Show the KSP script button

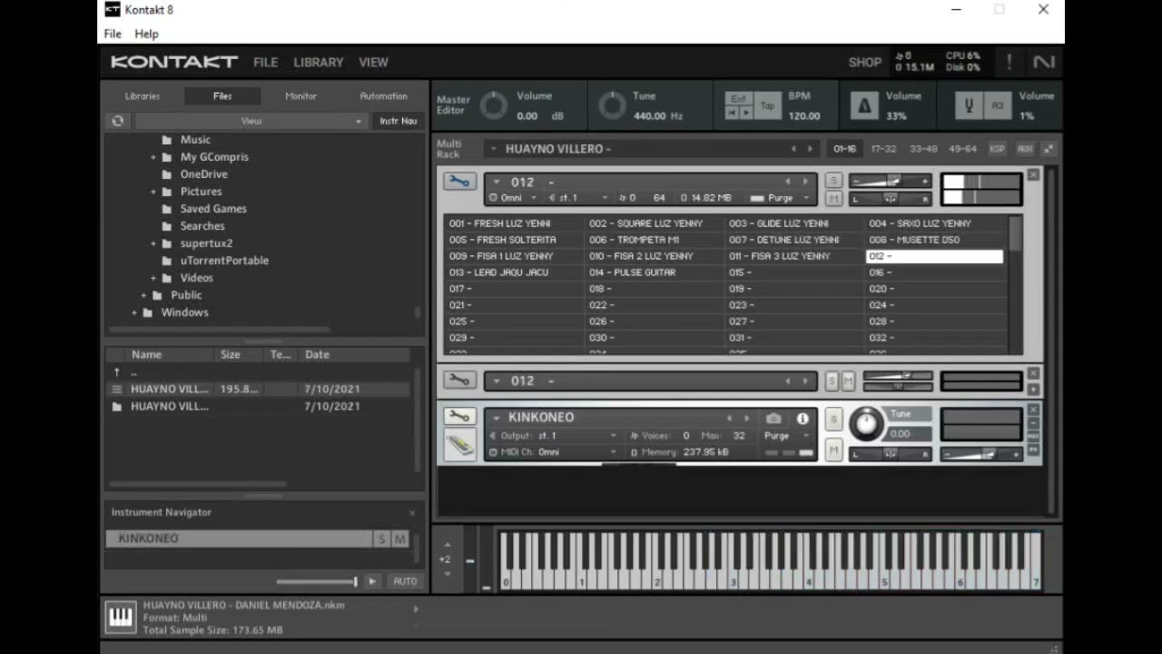pyautogui.click(x=997, y=149)
